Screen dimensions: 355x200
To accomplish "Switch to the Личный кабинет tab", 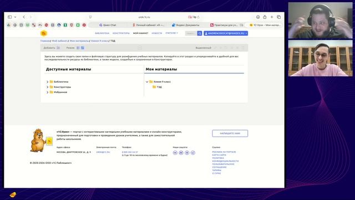I will [x=148, y=25].
